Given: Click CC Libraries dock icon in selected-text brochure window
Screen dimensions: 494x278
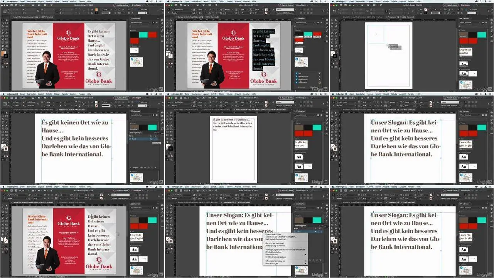Looking at the screenshot, I should pos(327,20).
